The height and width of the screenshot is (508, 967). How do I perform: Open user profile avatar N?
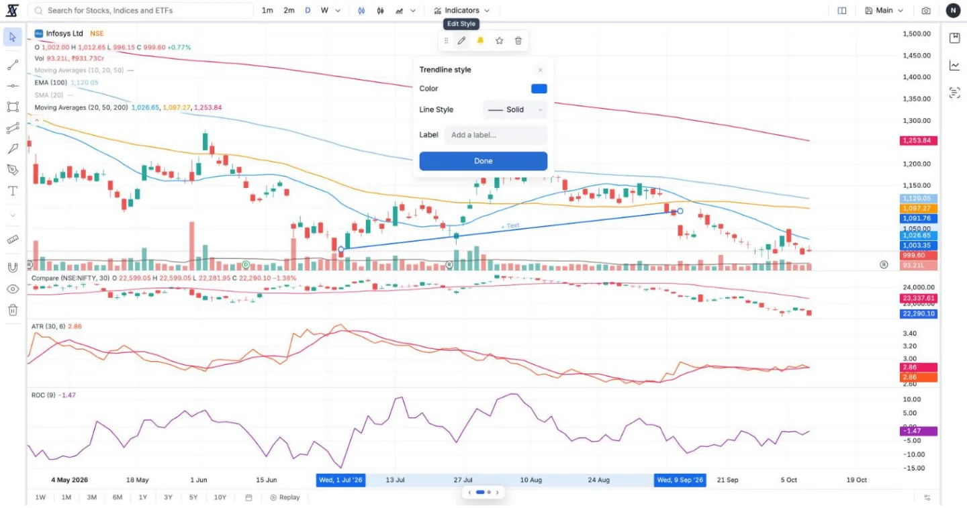point(954,11)
